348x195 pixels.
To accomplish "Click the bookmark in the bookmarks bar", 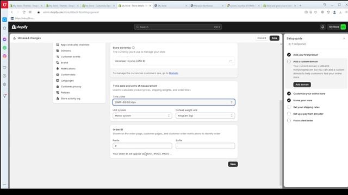I will (23, 18).
